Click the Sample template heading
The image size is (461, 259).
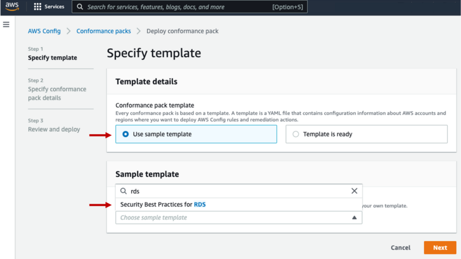pyautogui.click(x=147, y=174)
